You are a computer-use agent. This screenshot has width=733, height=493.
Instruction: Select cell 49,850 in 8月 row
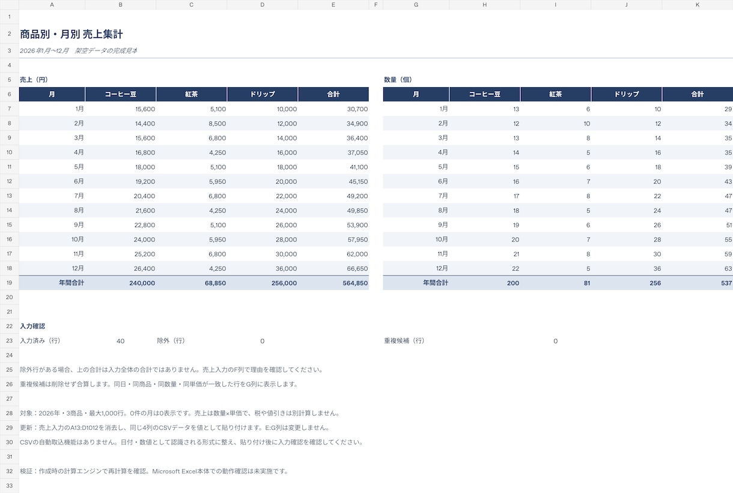click(333, 210)
